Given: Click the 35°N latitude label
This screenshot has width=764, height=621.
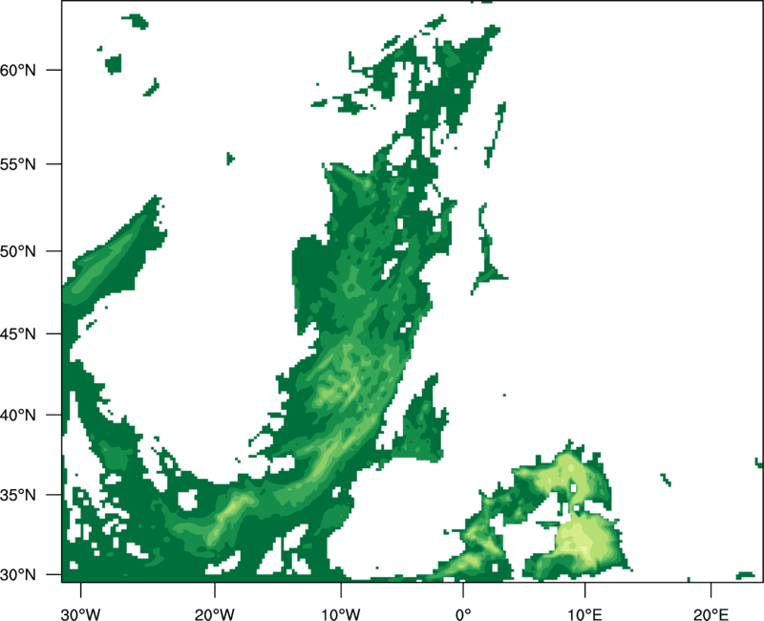Looking at the screenshot, I should coord(18,495).
